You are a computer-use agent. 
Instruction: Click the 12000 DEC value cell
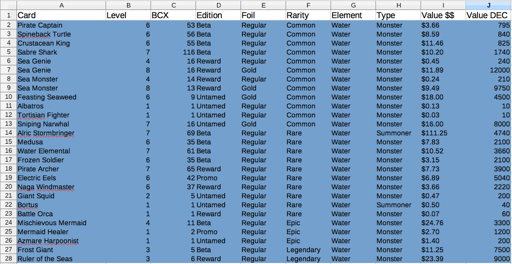(x=488, y=70)
